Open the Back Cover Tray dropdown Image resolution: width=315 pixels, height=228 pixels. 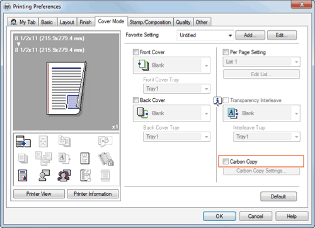[x=176, y=137]
